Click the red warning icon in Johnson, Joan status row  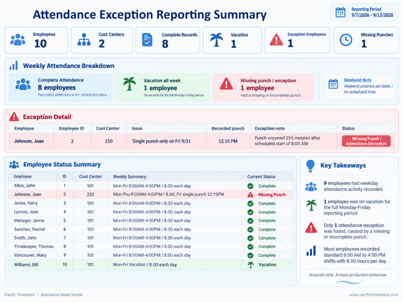[250, 195]
